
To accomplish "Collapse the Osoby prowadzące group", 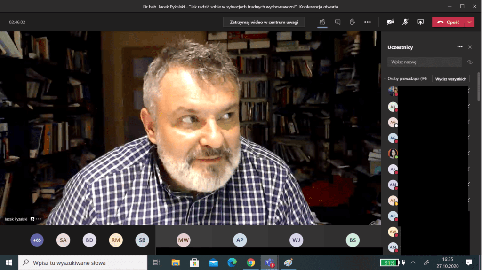I will [x=384, y=79].
